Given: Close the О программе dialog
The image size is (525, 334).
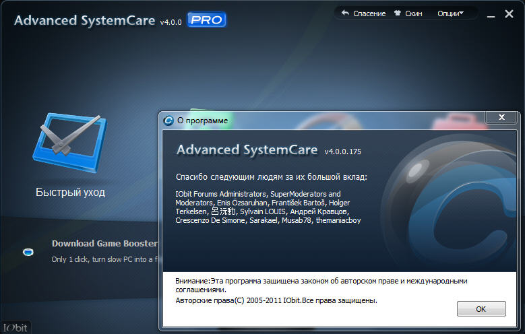Looking at the screenshot, I should [501, 118].
